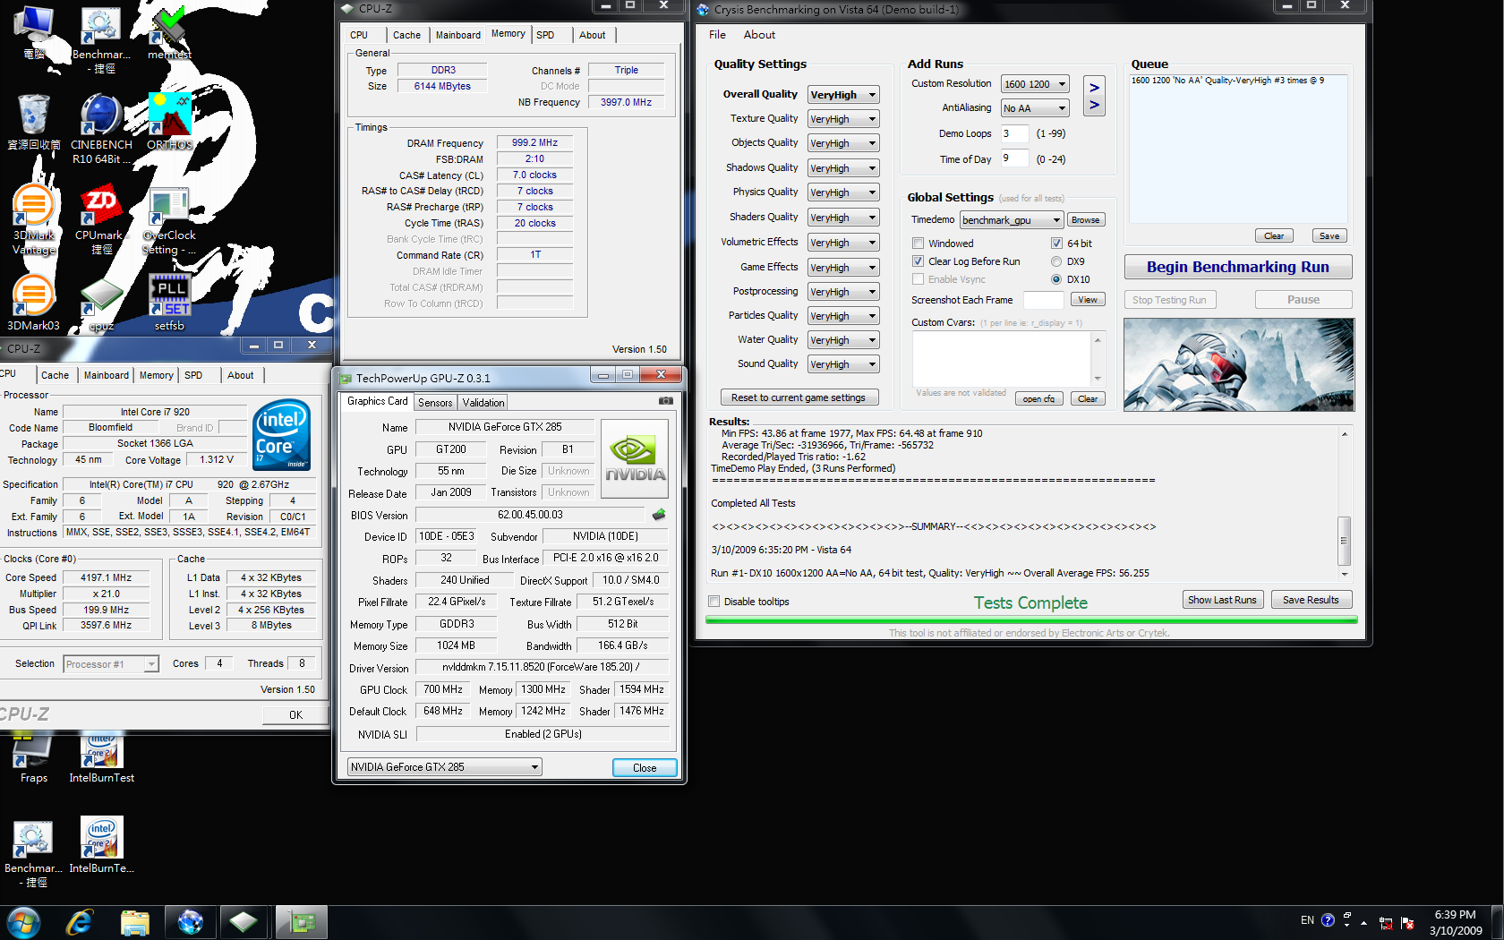This screenshot has width=1504, height=940.
Task: Open the IntelBurnTe... icon in bottom desktop row
Action: (101, 845)
